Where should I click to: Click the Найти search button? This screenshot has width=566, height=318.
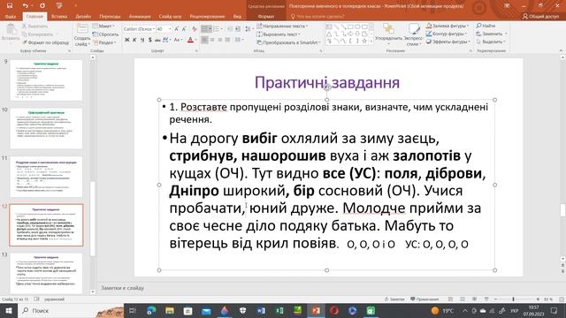[486, 26]
